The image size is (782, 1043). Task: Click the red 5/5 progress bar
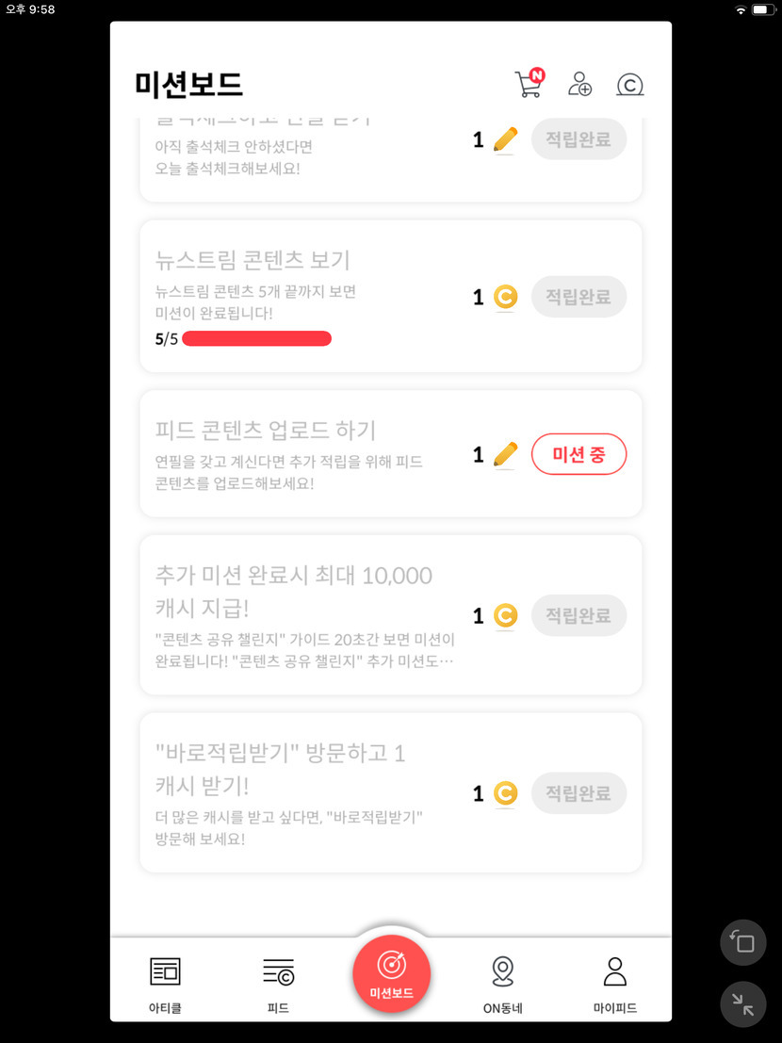(256, 339)
